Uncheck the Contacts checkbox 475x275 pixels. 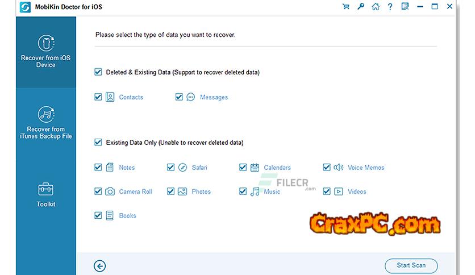tap(98, 97)
